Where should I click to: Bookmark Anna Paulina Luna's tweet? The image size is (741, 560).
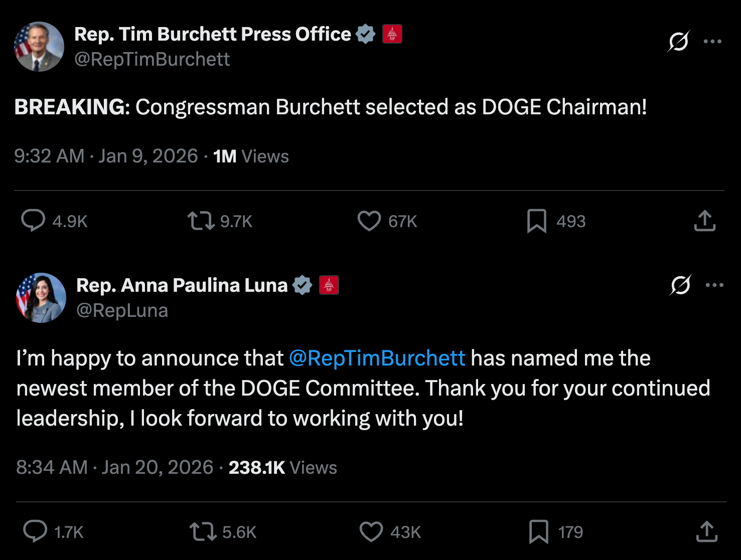[x=538, y=532]
